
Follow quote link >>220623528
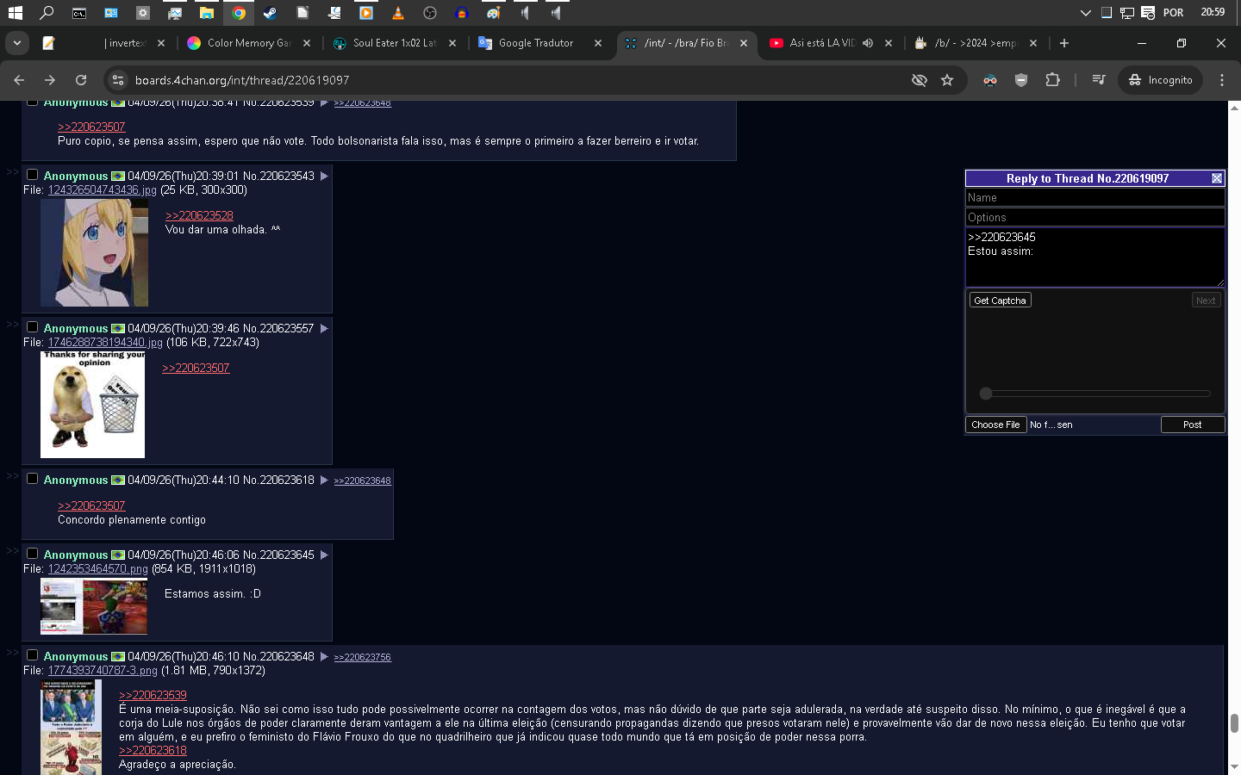199,216
